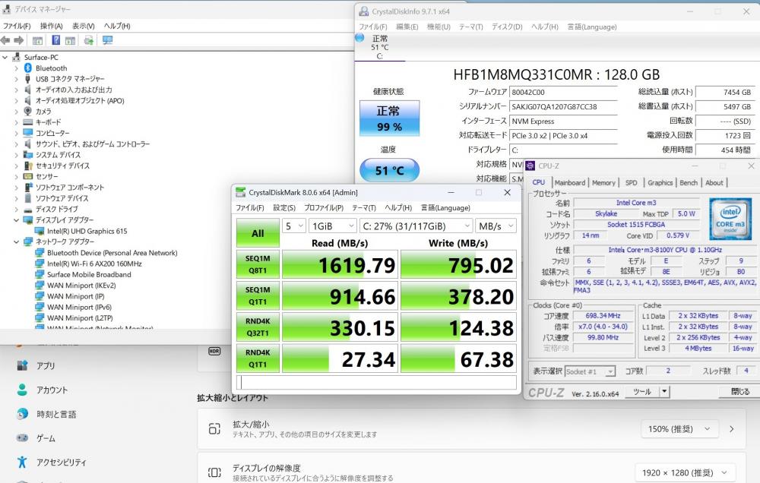Click the scan for hardware changes toolbar icon
This screenshot has height=483, width=760.
107,40
